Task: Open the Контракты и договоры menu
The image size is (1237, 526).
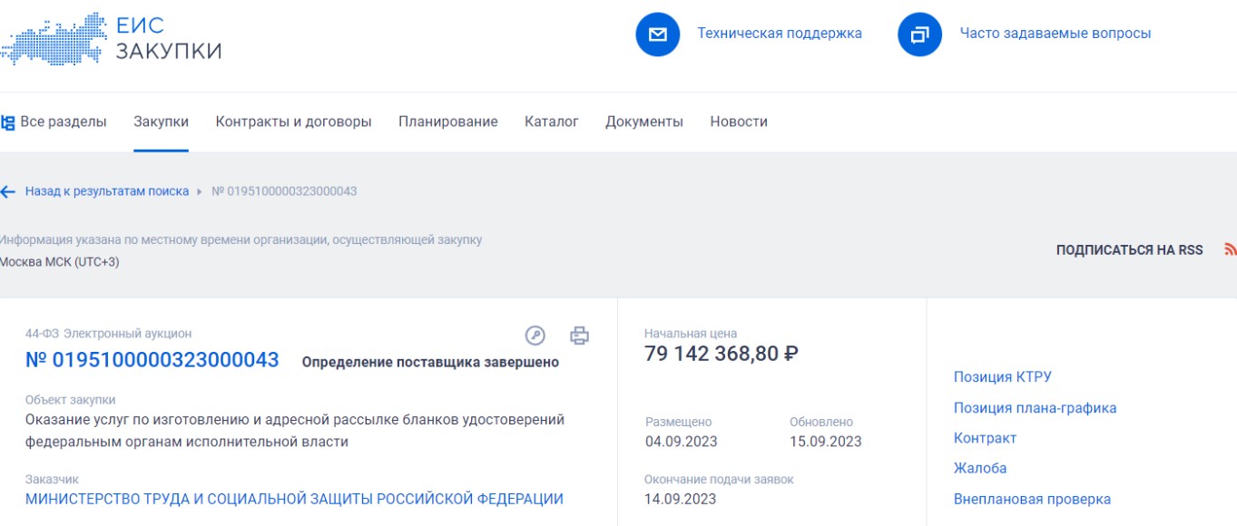Action: tap(293, 122)
